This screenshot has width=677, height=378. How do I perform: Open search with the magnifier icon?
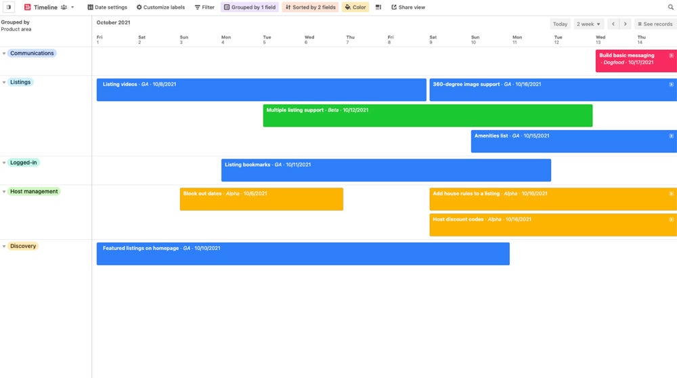[x=670, y=7]
